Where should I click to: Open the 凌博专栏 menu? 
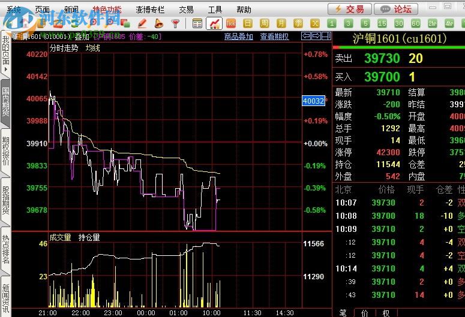150,10
